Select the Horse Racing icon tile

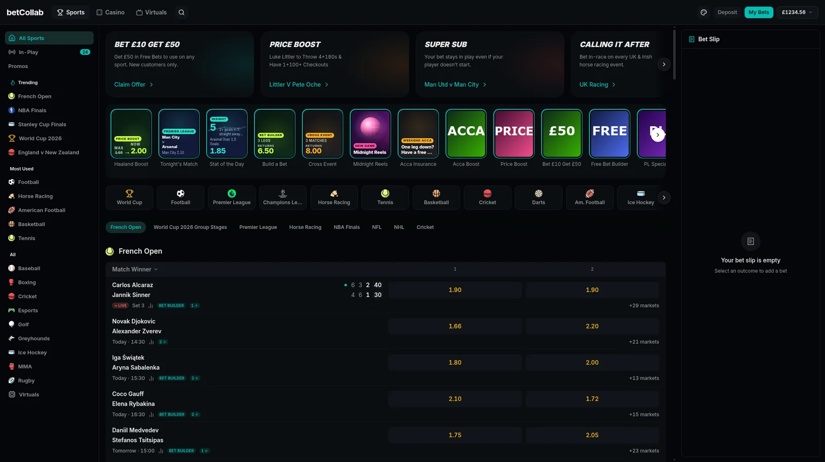click(334, 197)
